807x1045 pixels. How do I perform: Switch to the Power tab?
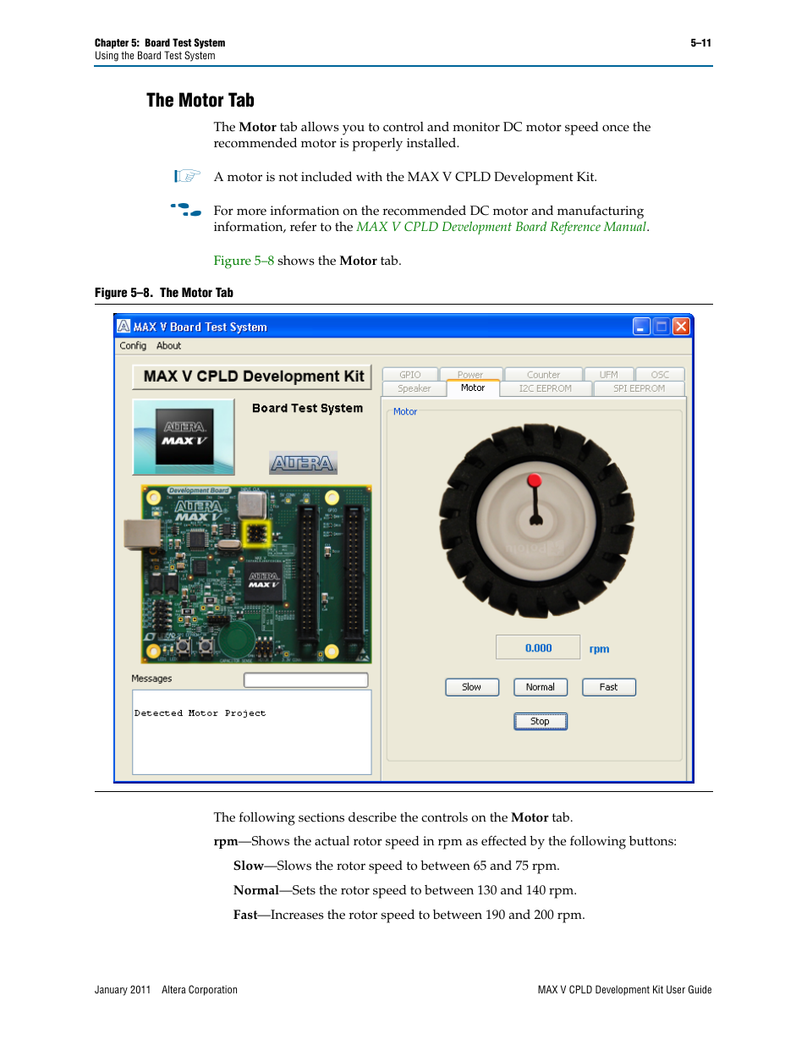tap(470, 375)
